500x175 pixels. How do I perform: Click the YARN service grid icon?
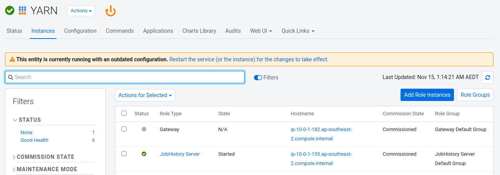[22, 11]
